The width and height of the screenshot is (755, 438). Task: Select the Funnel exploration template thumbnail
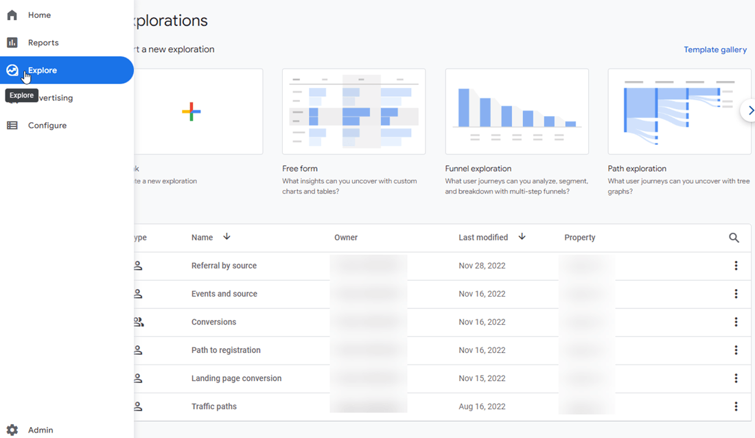tap(517, 111)
